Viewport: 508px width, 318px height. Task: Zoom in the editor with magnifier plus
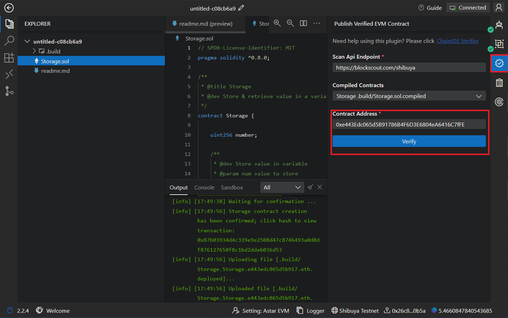click(277, 23)
